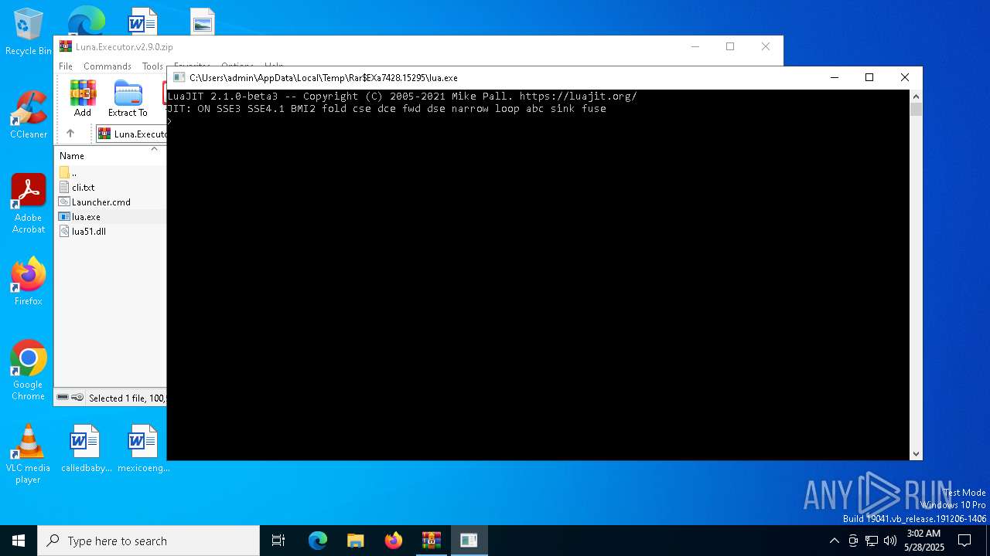Click the cli.txt file icon
The height and width of the screenshot is (556, 990).
pyautogui.click(x=64, y=187)
